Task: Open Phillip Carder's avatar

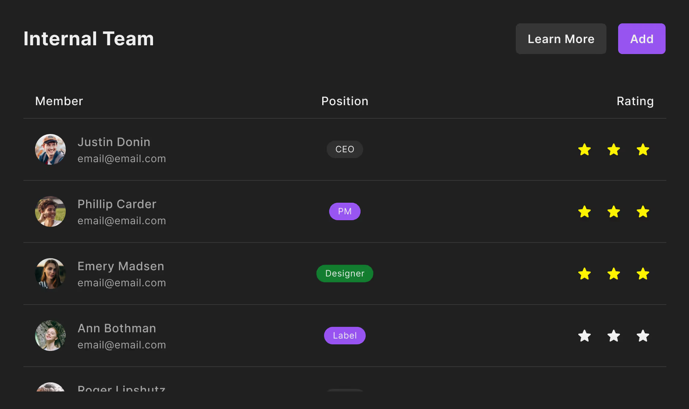Action: tap(50, 211)
